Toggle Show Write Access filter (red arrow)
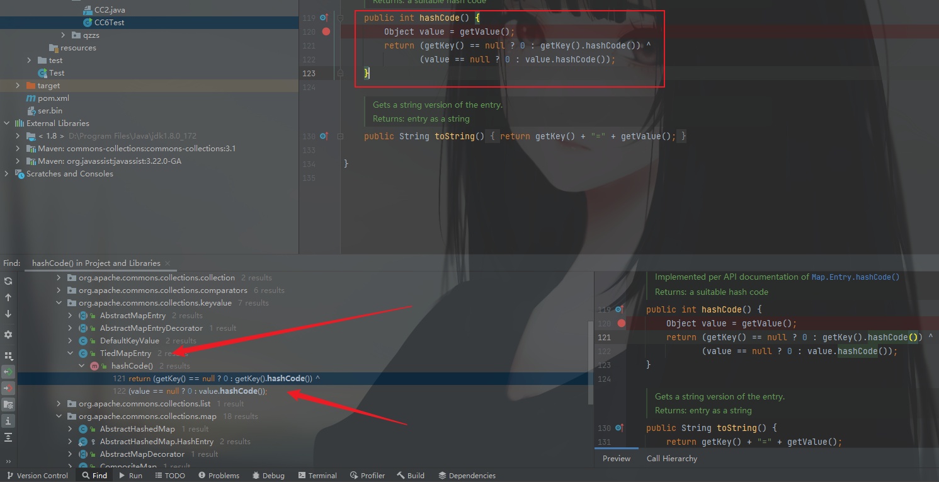This screenshot has height=482, width=939. pyautogui.click(x=8, y=387)
